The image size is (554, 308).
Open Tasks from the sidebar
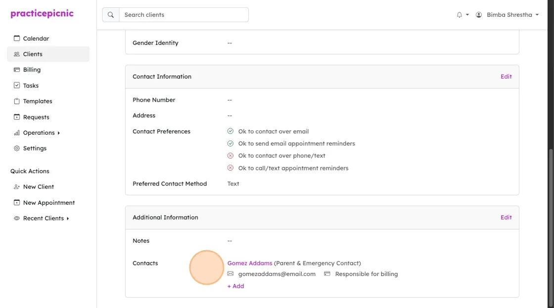click(x=31, y=85)
